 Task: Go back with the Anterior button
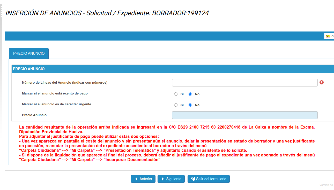tap(143, 179)
